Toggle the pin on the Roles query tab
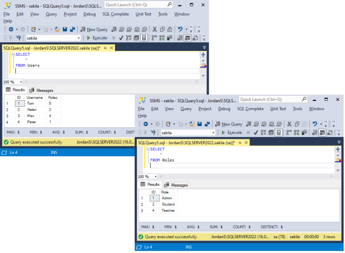The height and width of the screenshot is (253, 345). pos(240,142)
